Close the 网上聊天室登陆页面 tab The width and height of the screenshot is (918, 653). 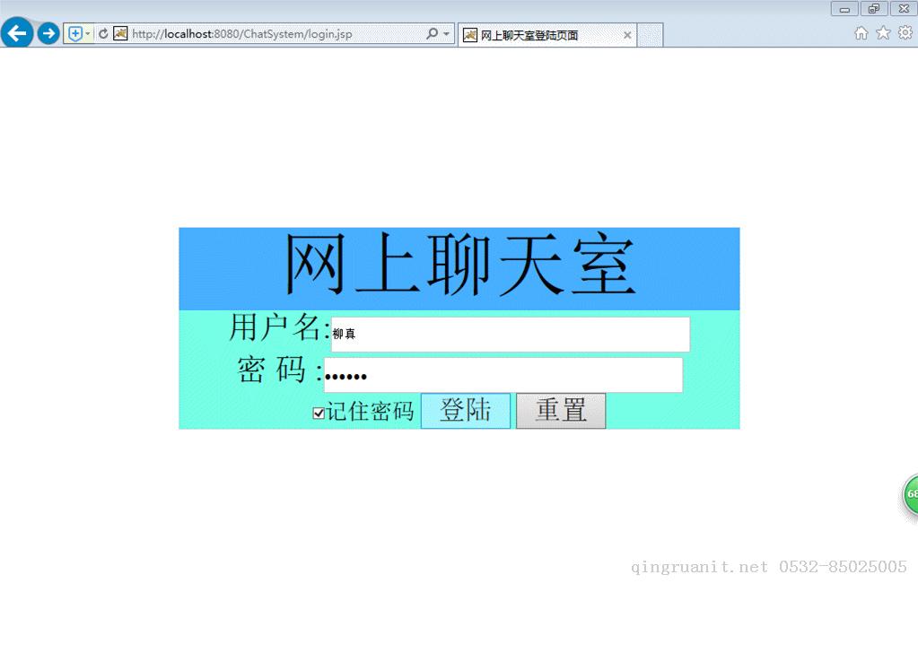coord(627,35)
